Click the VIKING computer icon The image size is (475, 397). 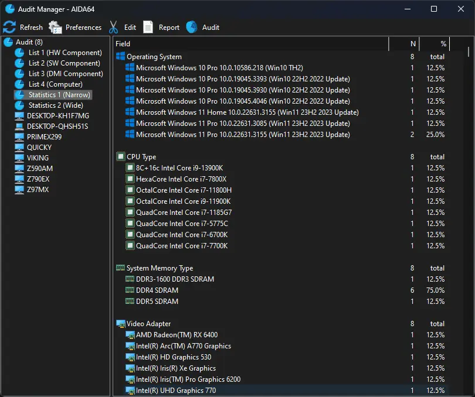pyautogui.click(x=19, y=158)
